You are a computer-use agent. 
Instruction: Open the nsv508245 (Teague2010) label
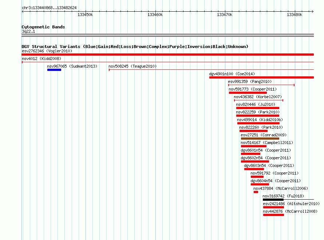[133, 66]
